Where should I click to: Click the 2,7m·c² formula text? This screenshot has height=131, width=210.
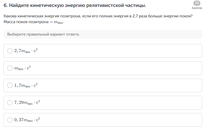[26, 51]
